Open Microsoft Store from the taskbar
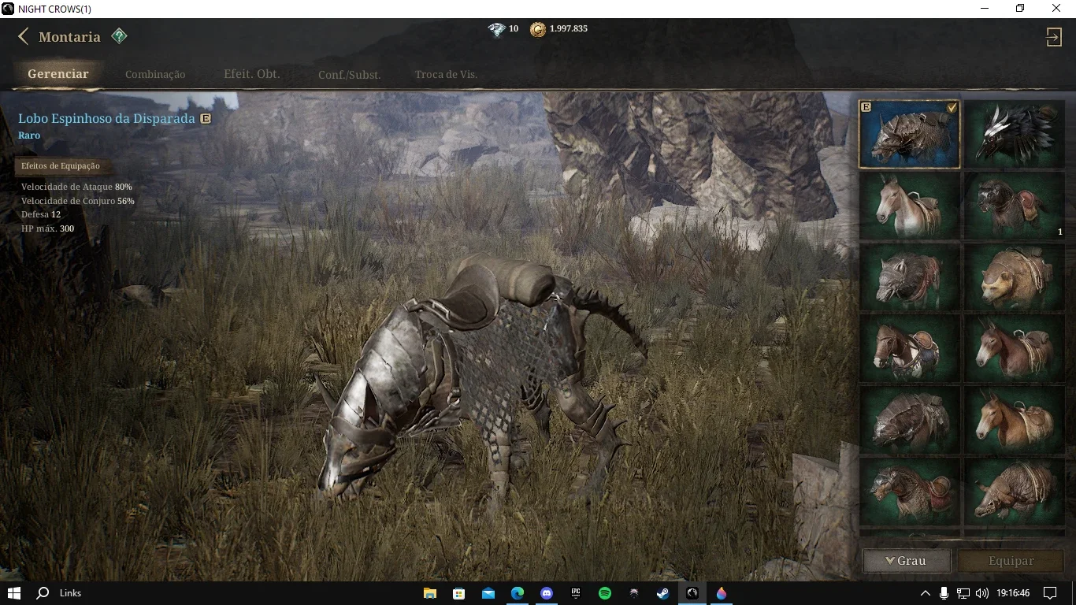This screenshot has height=605, width=1076. coord(459,593)
